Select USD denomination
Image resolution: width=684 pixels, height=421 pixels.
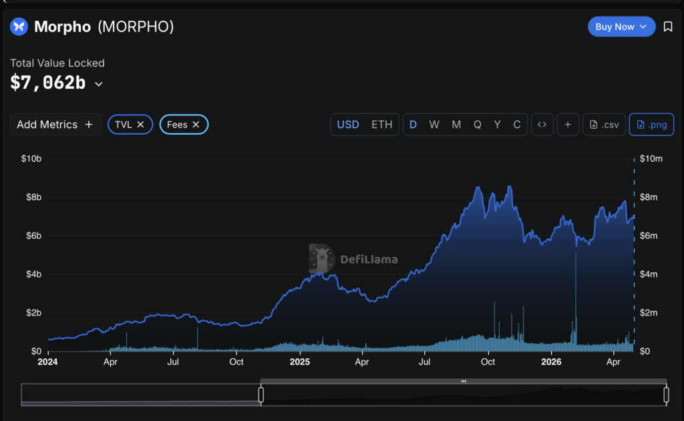point(348,125)
